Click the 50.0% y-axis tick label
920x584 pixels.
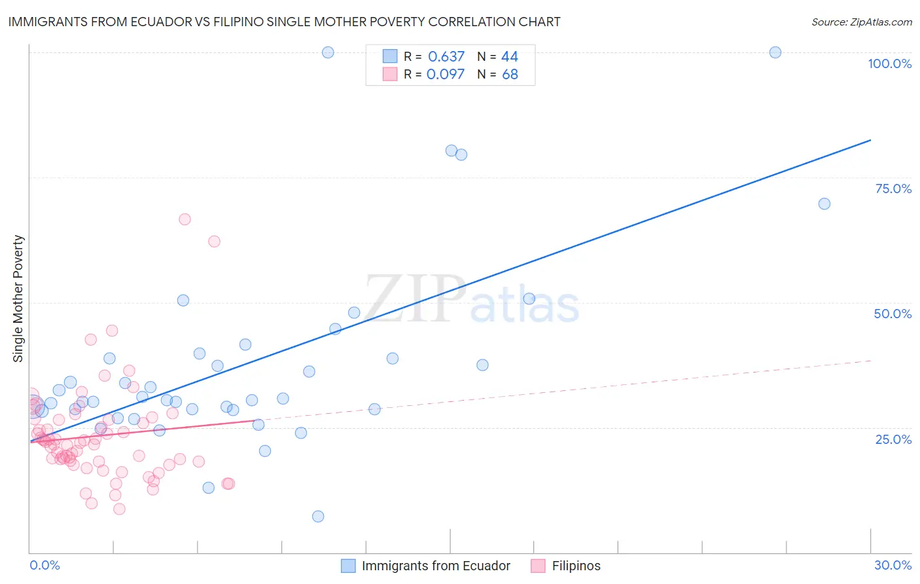(x=893, y=314)
